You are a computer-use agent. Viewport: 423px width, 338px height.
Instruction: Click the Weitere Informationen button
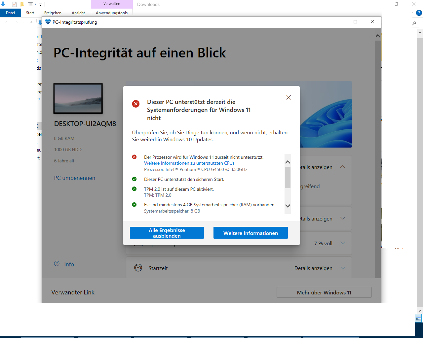(x=250, y=233)
